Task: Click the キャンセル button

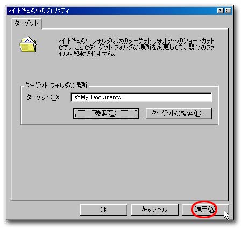Action: (x=154, y=210)
